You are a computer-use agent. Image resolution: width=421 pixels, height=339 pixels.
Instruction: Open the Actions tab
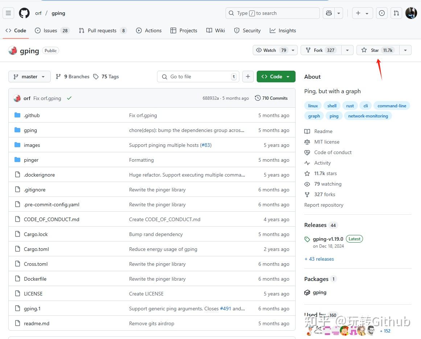point(149,30)
